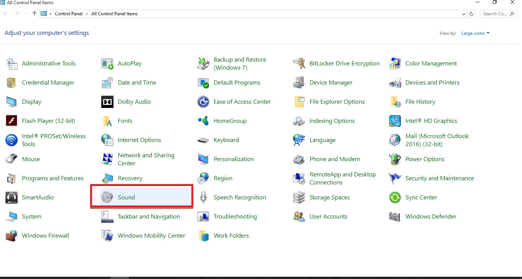Open the Windows Firewall icon
The image size is (522, 279).
pos(12,236)
